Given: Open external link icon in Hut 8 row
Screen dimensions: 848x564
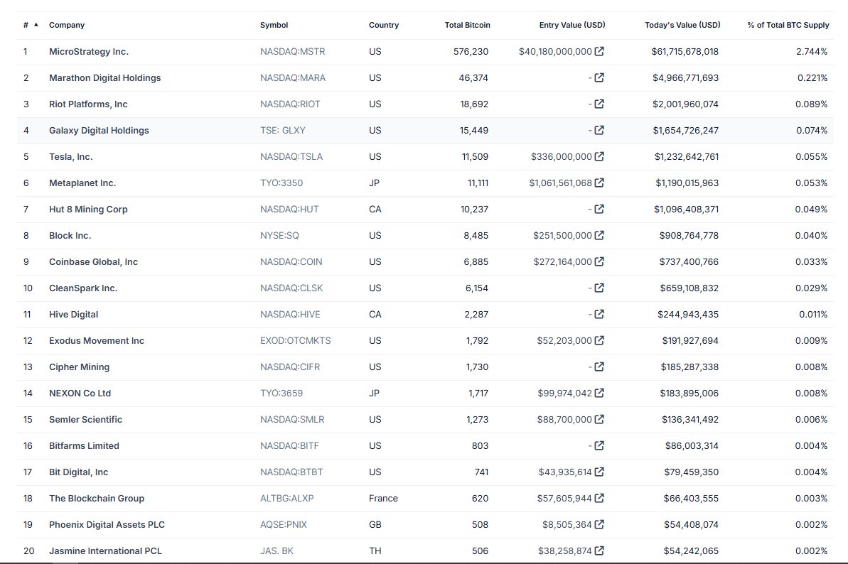Looking at the screenshot, I should point(599,209).
